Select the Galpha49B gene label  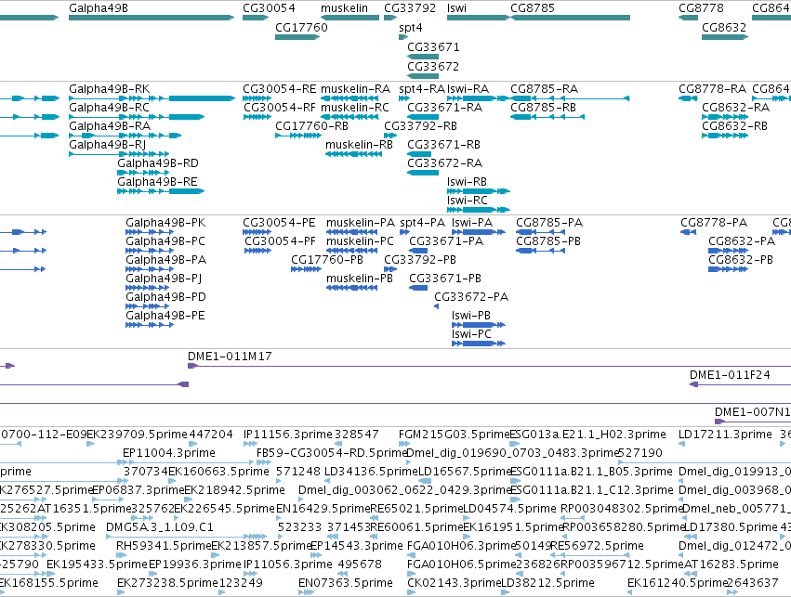click(x=99, y=8)
